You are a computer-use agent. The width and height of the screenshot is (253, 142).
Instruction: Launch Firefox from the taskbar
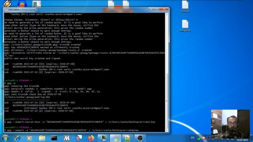91,138
